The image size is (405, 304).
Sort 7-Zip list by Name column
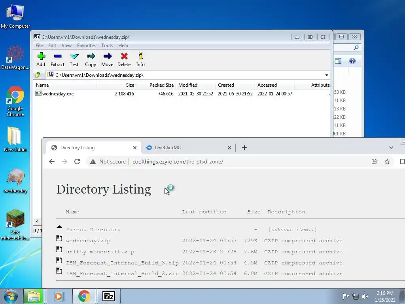coord(65,85)
